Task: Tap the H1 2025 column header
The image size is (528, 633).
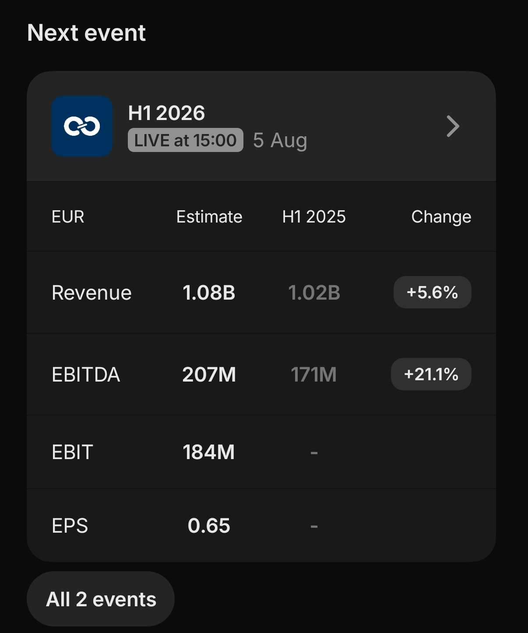Action: click(x=314, y=217)
